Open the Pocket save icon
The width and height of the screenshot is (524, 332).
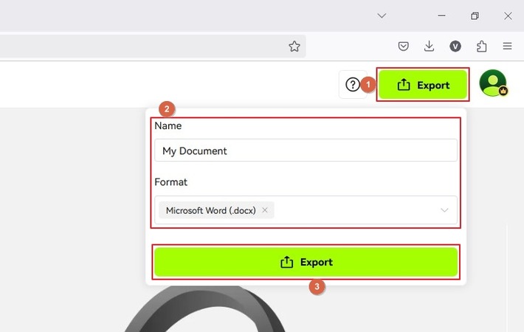(x=404, y=46)
